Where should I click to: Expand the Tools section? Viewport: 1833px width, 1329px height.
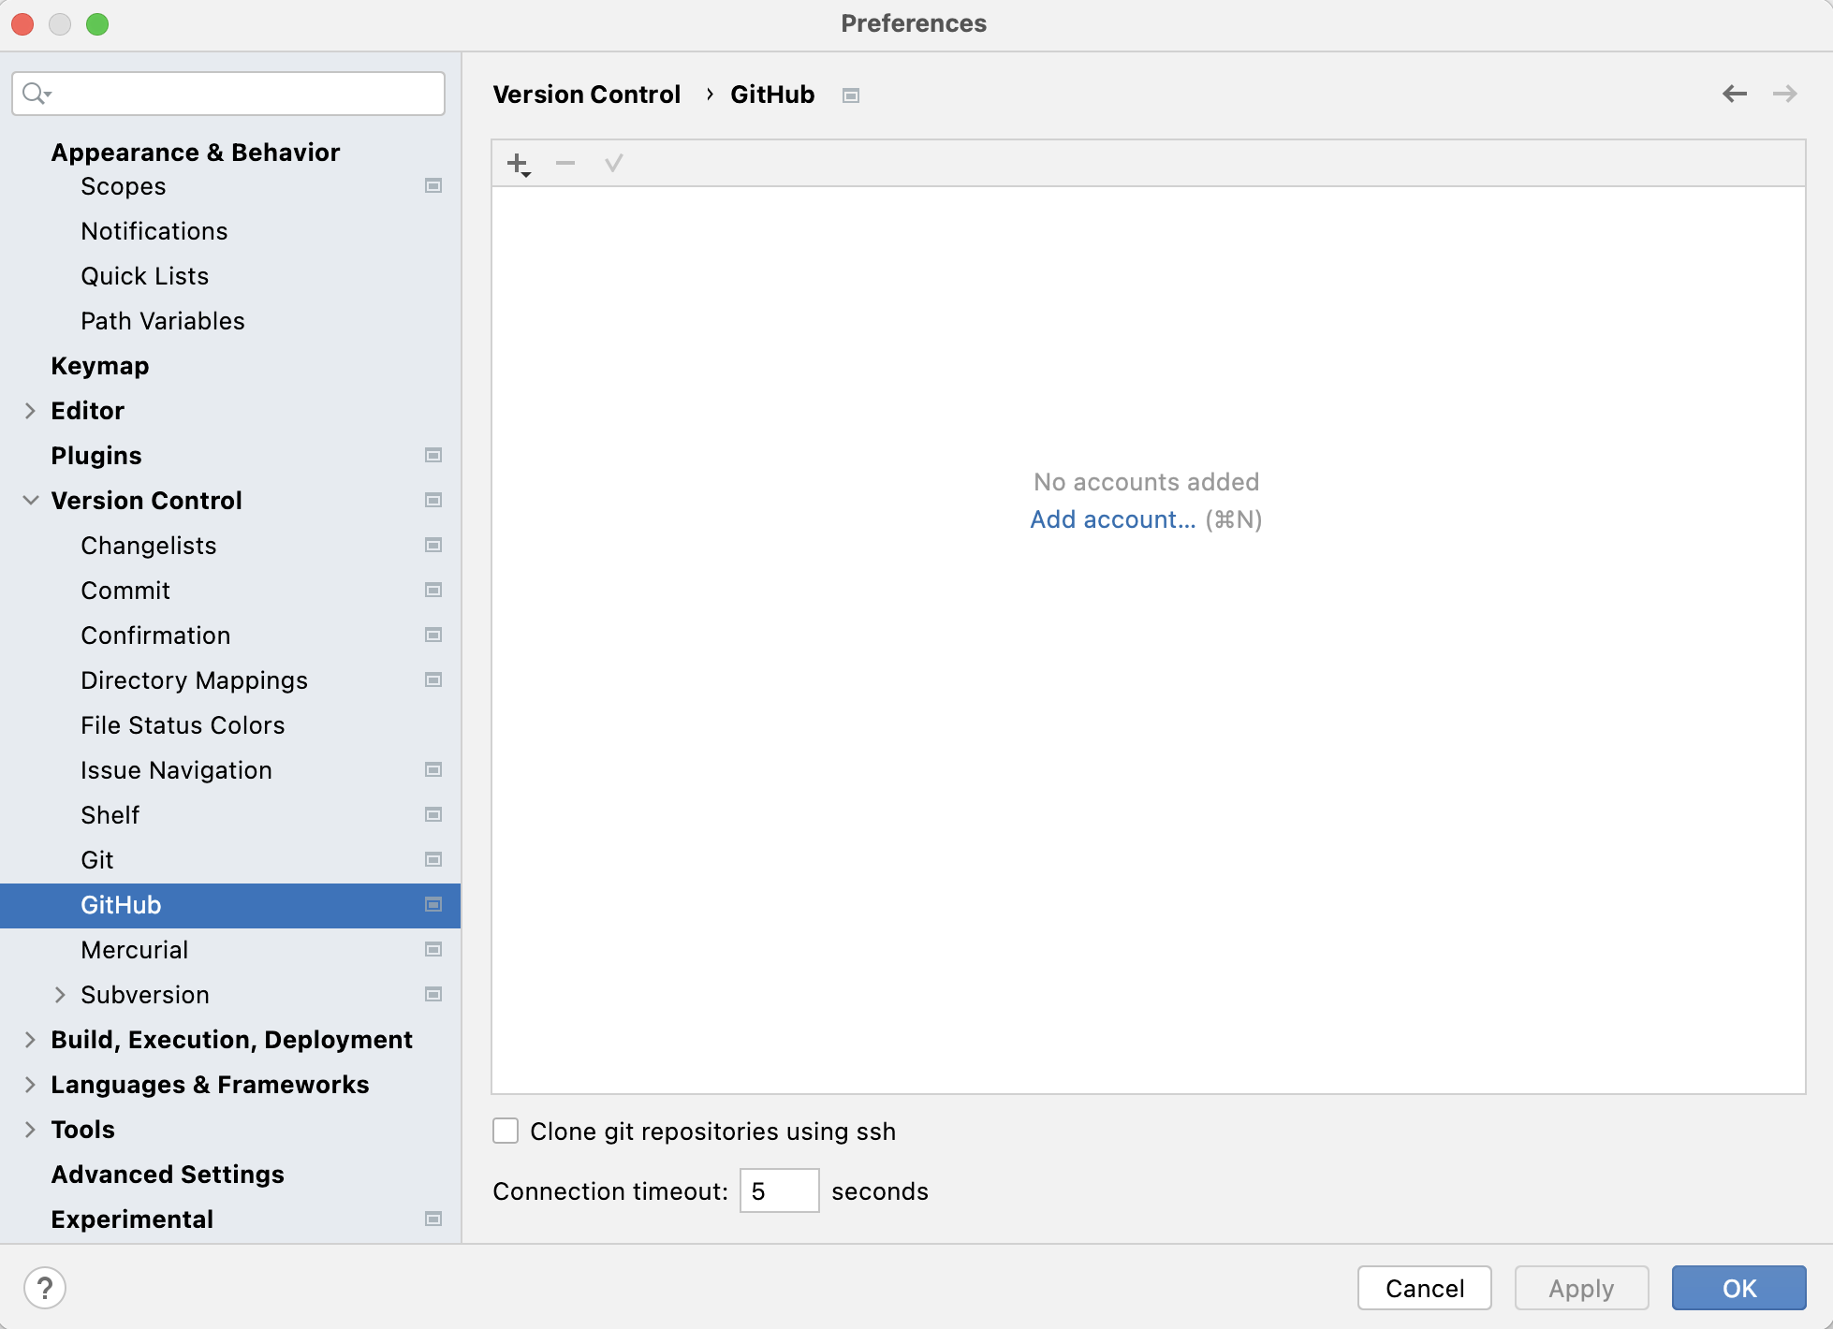point(30,1130)
